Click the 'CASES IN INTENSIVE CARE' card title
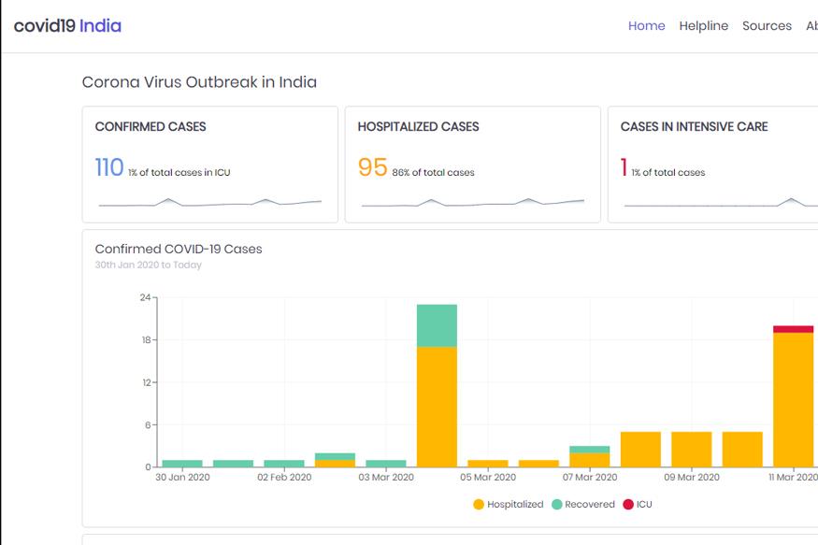Image resolution: width=818 pixels, height=545 pixels. pos(694,127)
